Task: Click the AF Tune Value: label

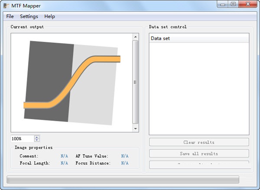Action: pos(92,156)
